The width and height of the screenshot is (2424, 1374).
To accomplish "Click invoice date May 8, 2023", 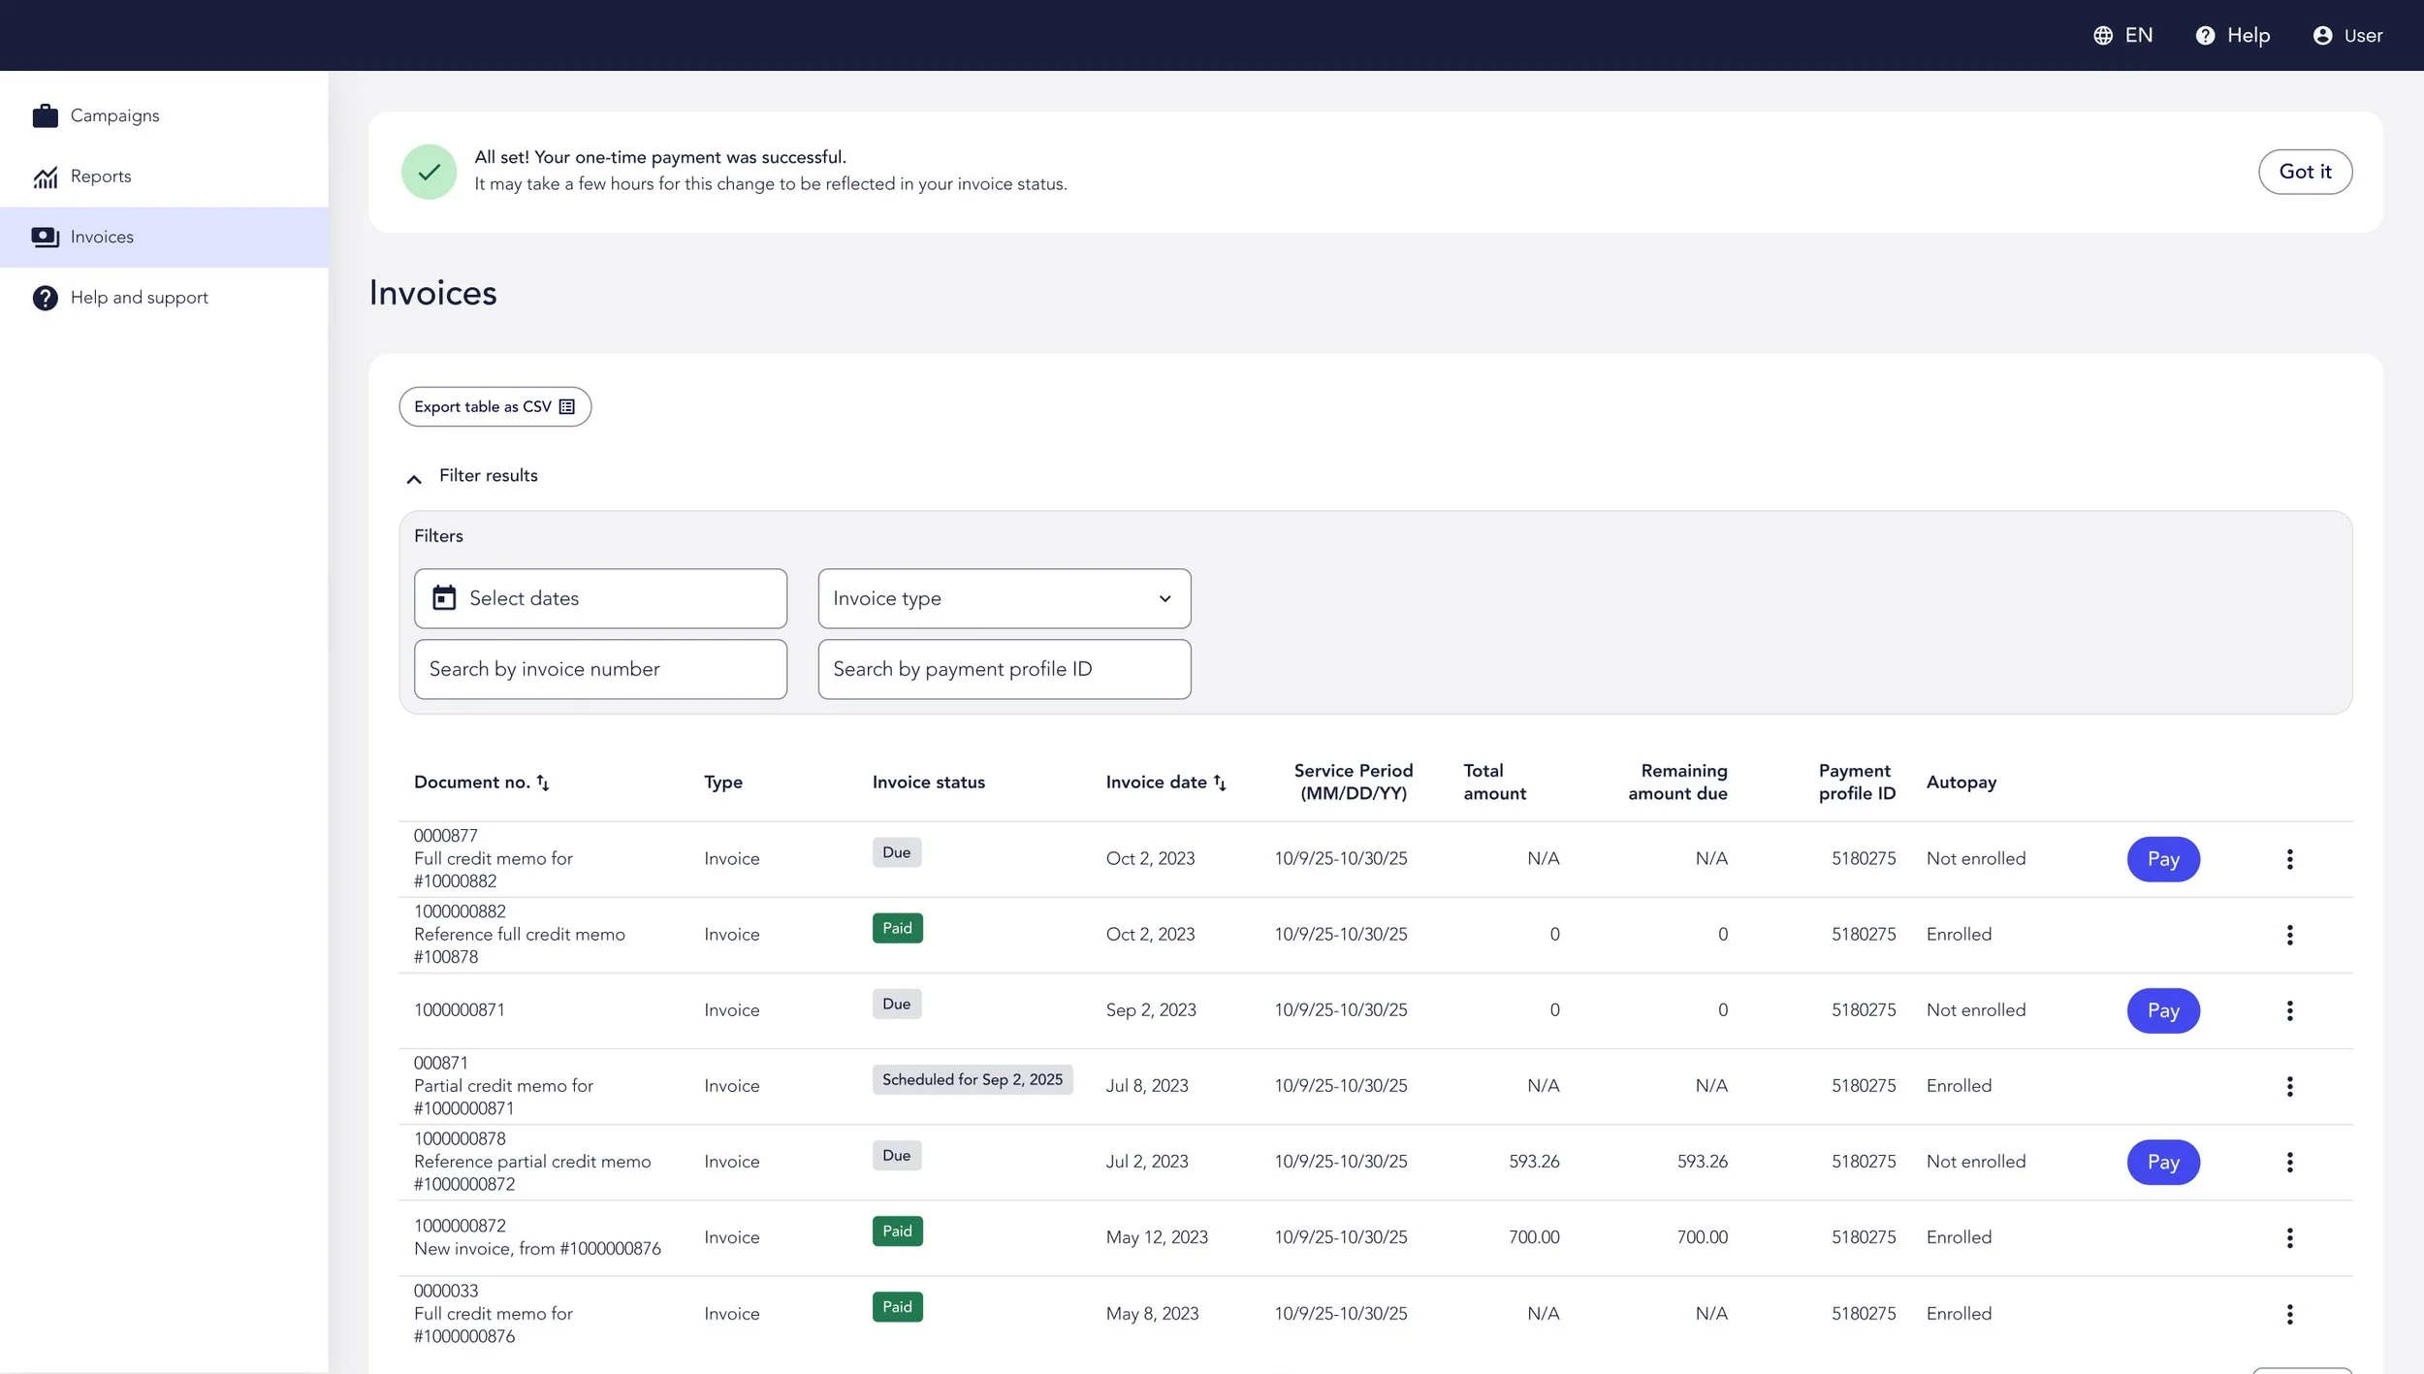I will [1152, 1314].
